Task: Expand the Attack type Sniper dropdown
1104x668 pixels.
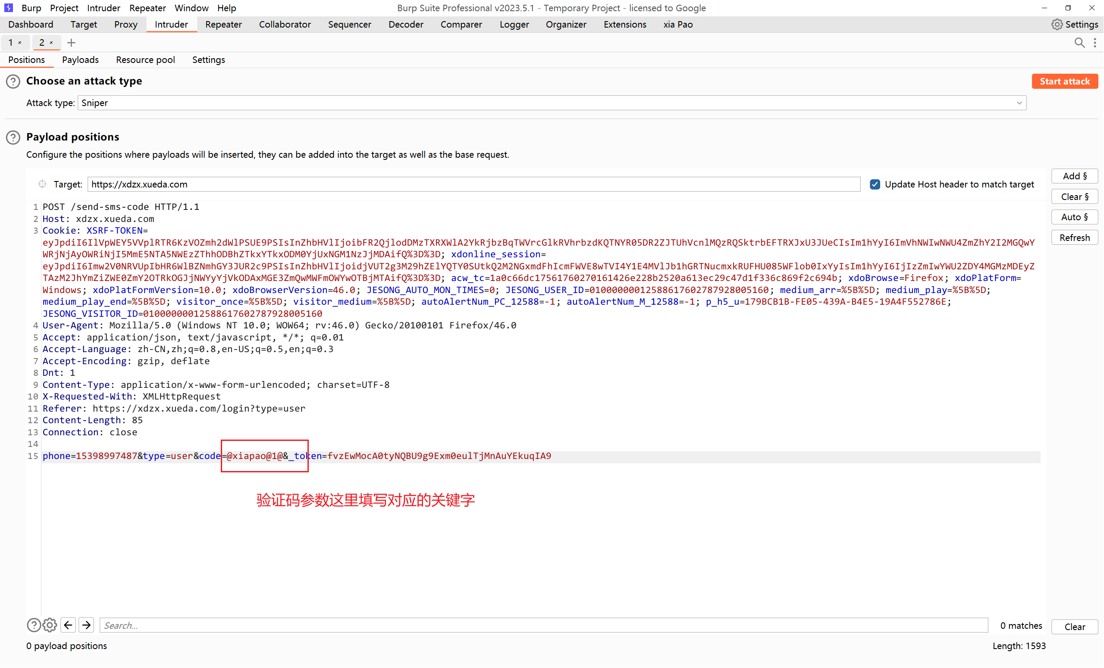Action: tap(1019, 103)
